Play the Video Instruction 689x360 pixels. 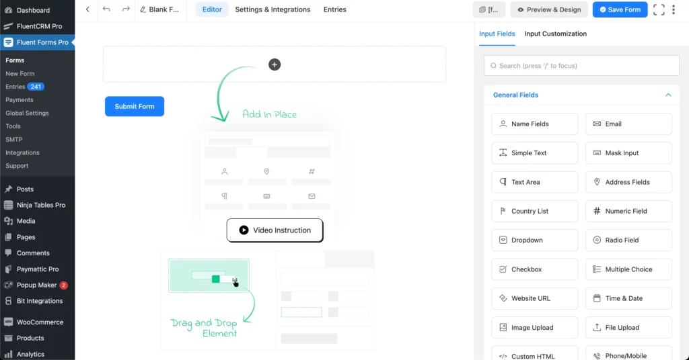pos(275,230)
